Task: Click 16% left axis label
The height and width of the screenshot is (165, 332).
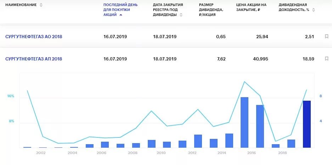Action: tap(11, 96)
